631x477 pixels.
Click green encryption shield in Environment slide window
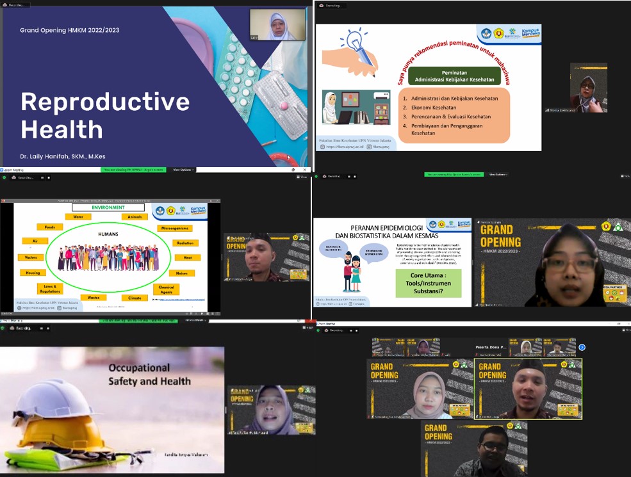[x=4, y=177]
